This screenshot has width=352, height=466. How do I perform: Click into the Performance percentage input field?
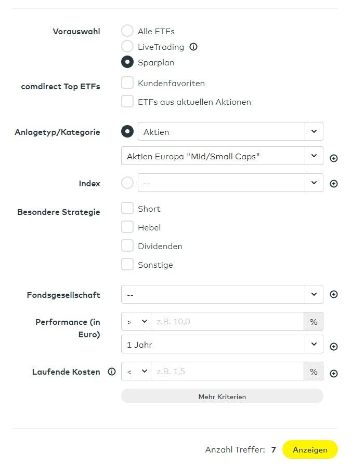pyautogui.click(x=227, y=322)
